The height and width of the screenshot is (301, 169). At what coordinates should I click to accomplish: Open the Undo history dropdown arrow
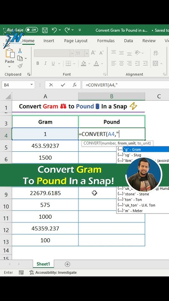pos(60,30)
